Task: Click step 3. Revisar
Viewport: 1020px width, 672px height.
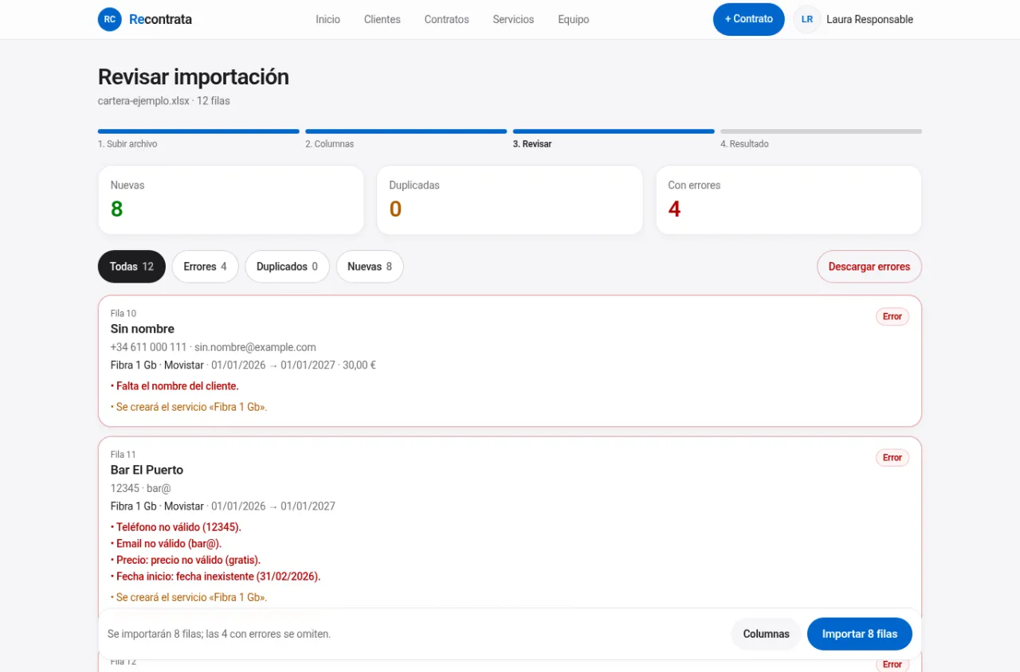Action: coord(614,139)
